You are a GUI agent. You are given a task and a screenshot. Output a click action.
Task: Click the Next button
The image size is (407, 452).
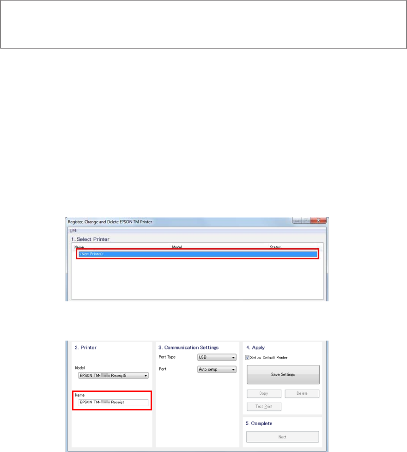coord(282,437)
